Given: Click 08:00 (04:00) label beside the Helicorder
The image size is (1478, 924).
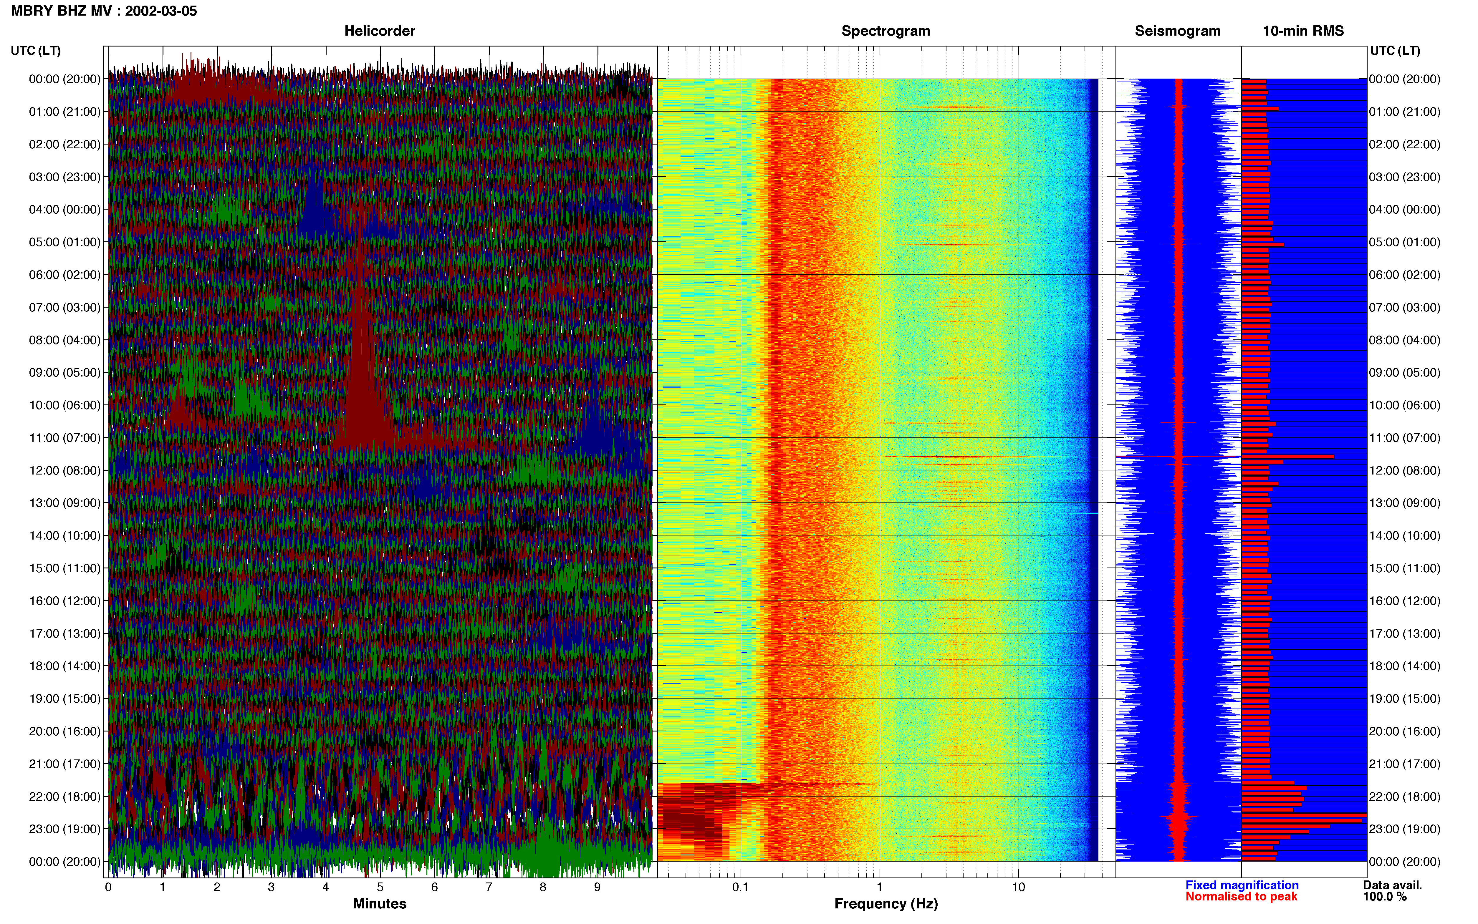Looking at the screenshot, I should coord(65,340).
